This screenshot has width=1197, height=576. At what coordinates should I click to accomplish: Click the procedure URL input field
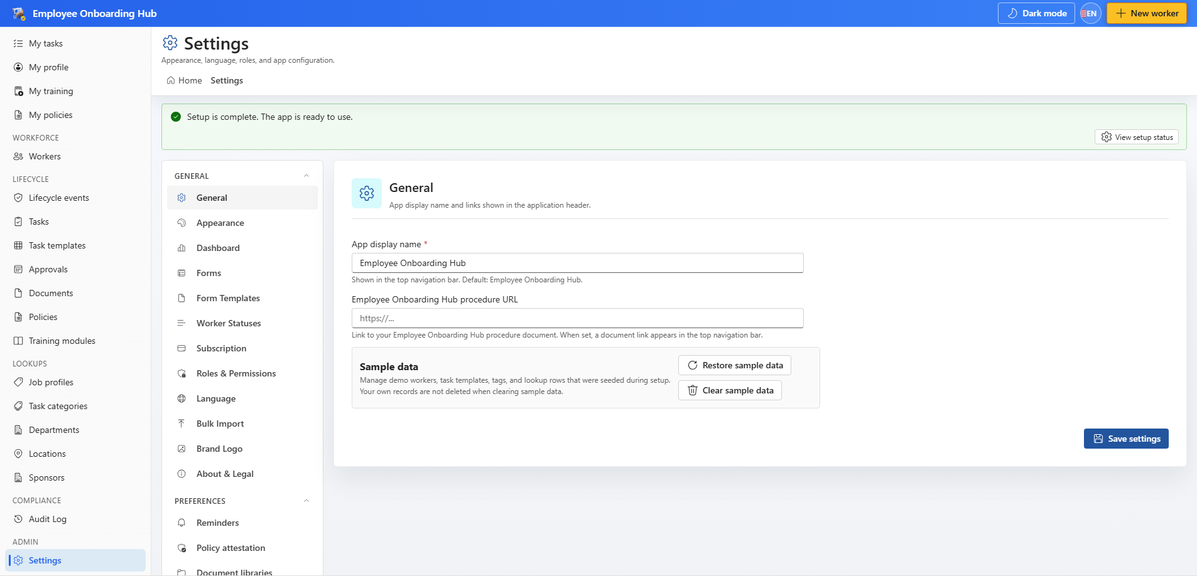click(x=578, y=318)
